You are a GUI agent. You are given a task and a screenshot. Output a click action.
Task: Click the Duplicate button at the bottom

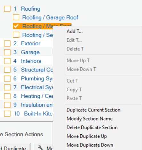[x=13, y=148]
